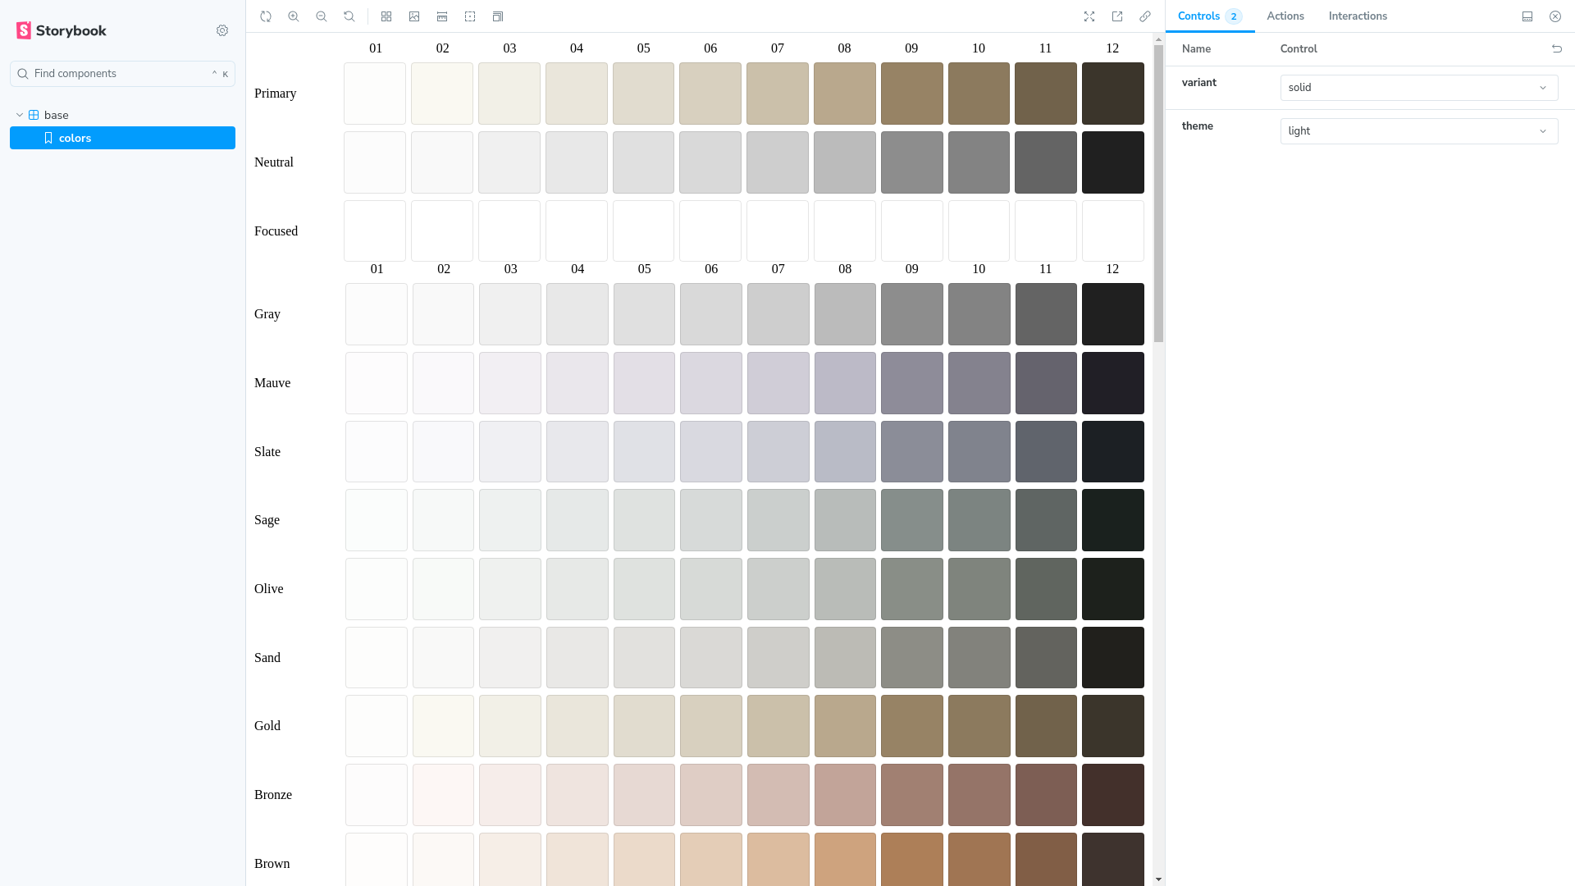Open the theme dropdown

click(1419, 131)
